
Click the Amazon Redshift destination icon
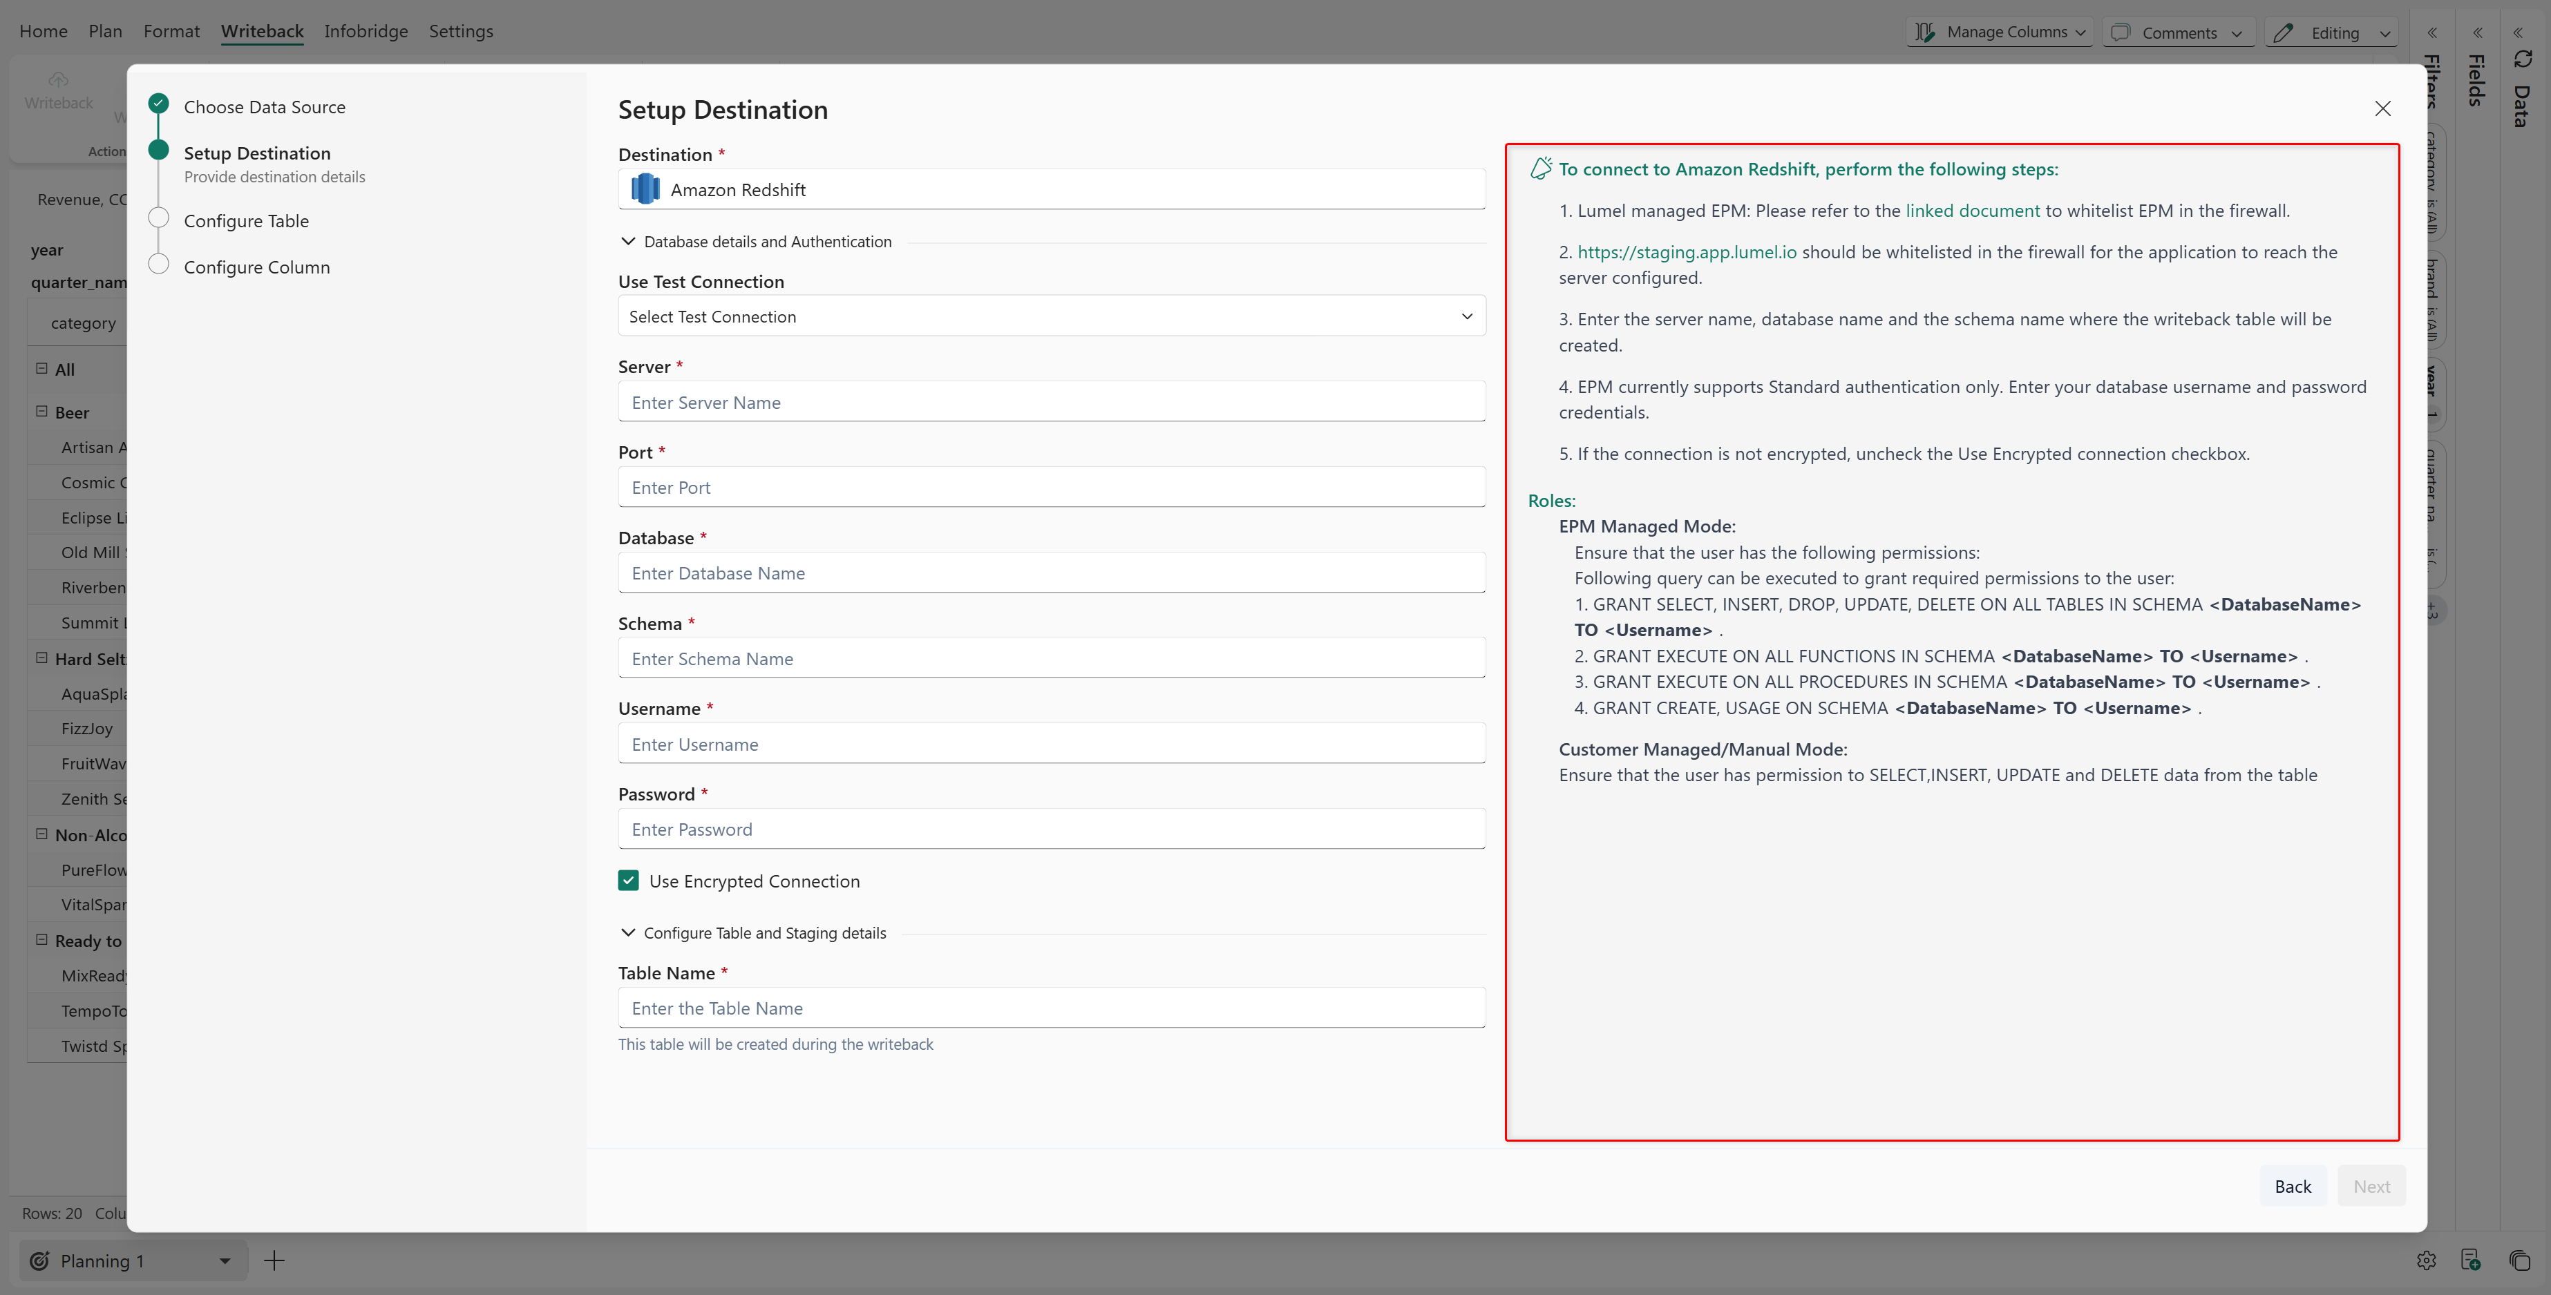pos(645,189)
